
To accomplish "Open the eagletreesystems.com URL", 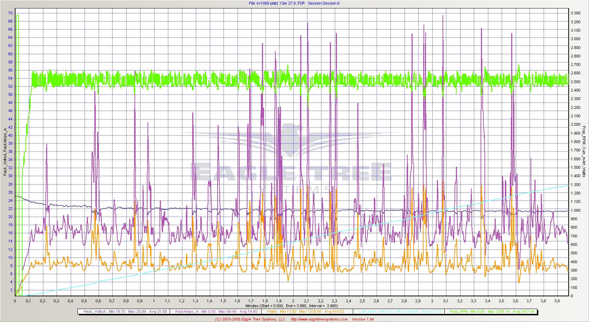I will point(319,319).
